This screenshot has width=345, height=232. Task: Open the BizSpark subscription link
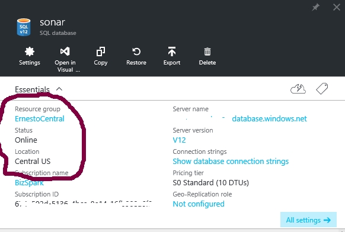coord(29,183)
